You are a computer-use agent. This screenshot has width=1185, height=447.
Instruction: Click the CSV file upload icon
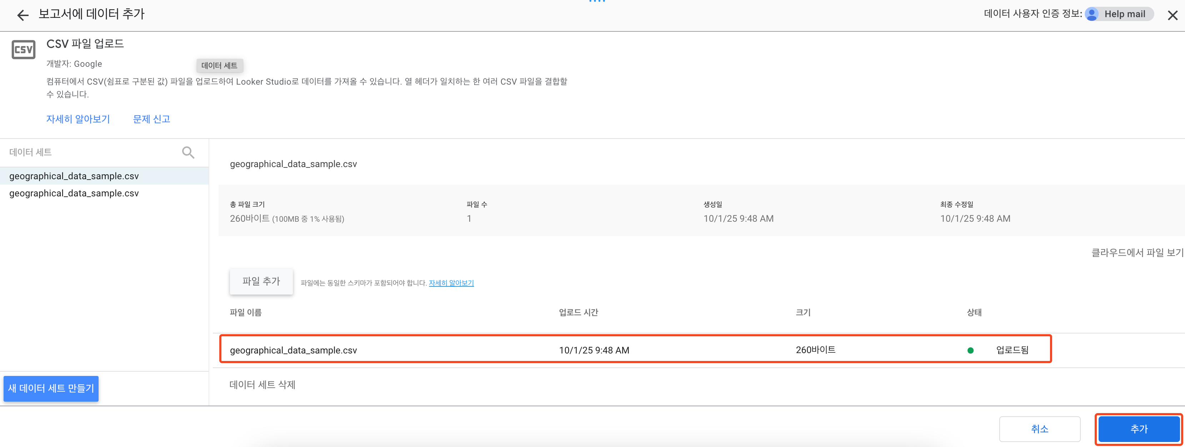(24, 50)
